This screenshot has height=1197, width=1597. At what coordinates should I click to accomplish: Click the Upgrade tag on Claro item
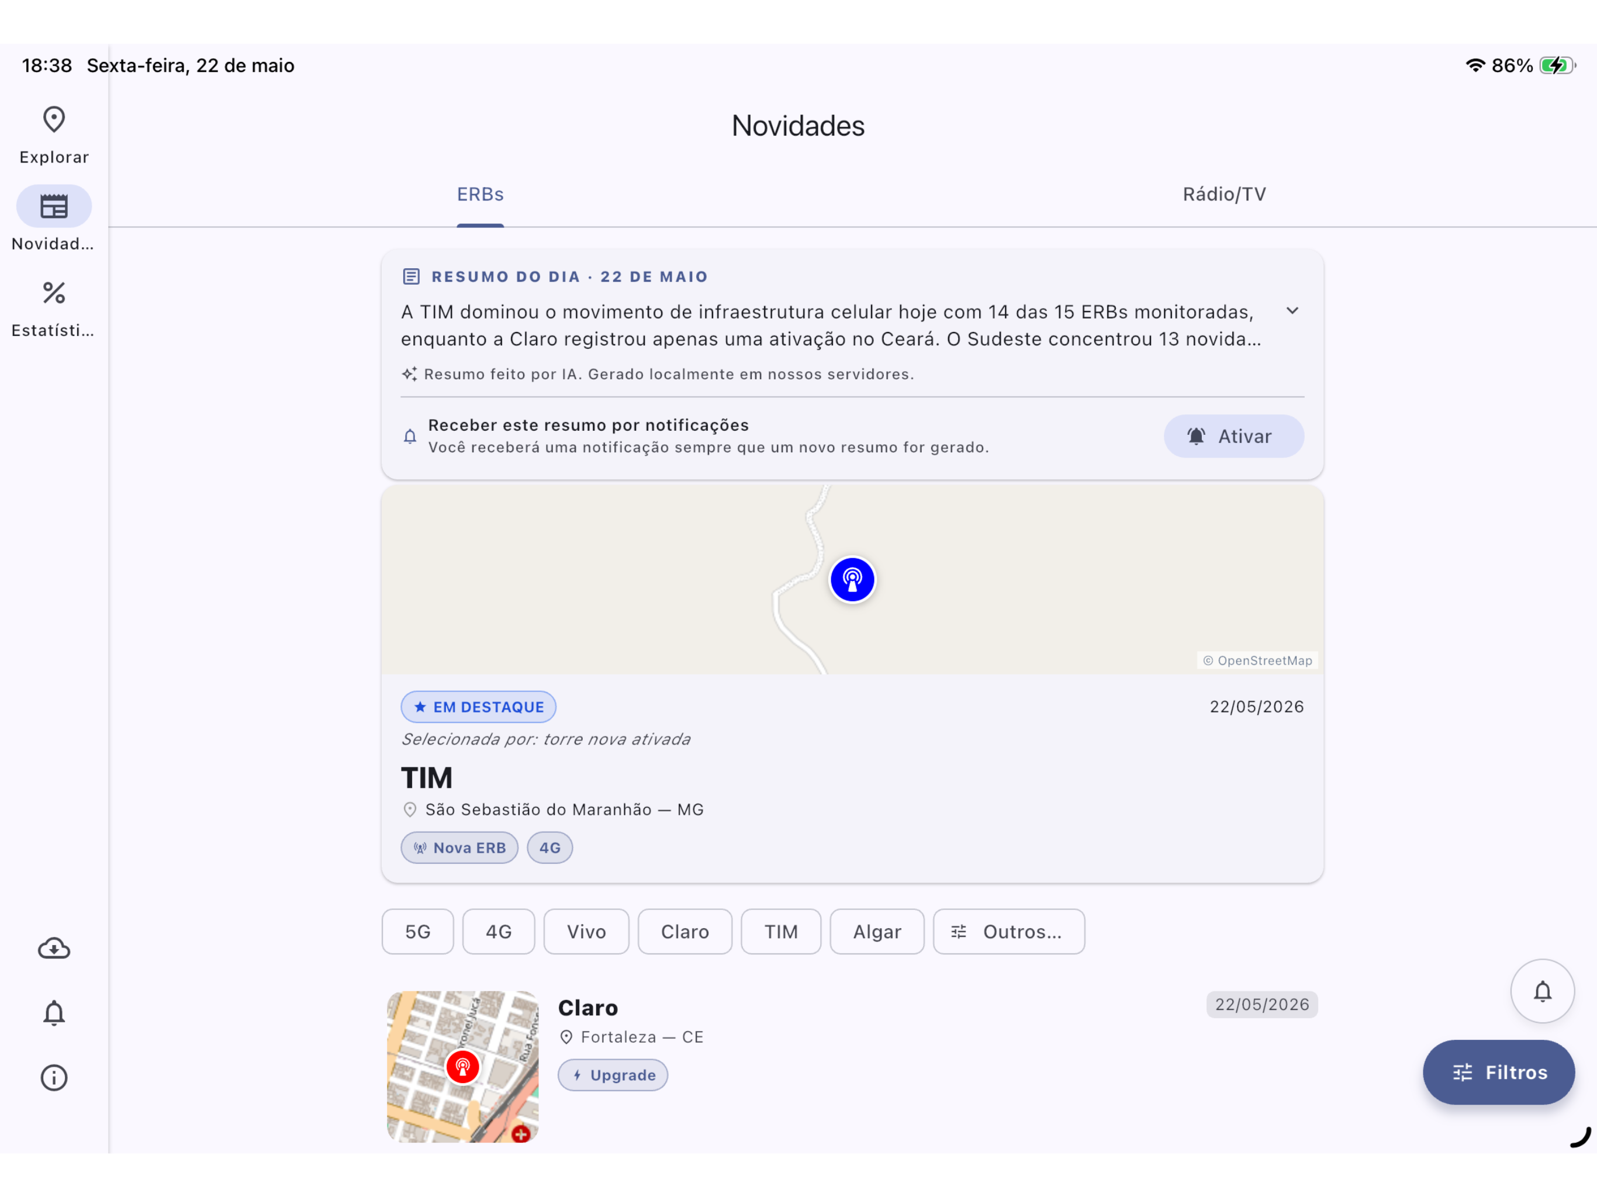click(613, 1075)
